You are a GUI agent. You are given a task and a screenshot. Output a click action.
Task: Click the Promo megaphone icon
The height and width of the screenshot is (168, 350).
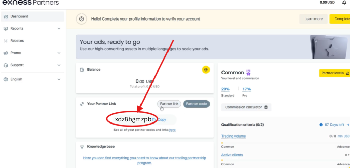coord(6,53)
